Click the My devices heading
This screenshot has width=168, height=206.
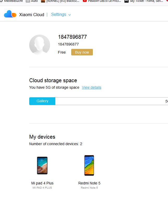[42, 137]
